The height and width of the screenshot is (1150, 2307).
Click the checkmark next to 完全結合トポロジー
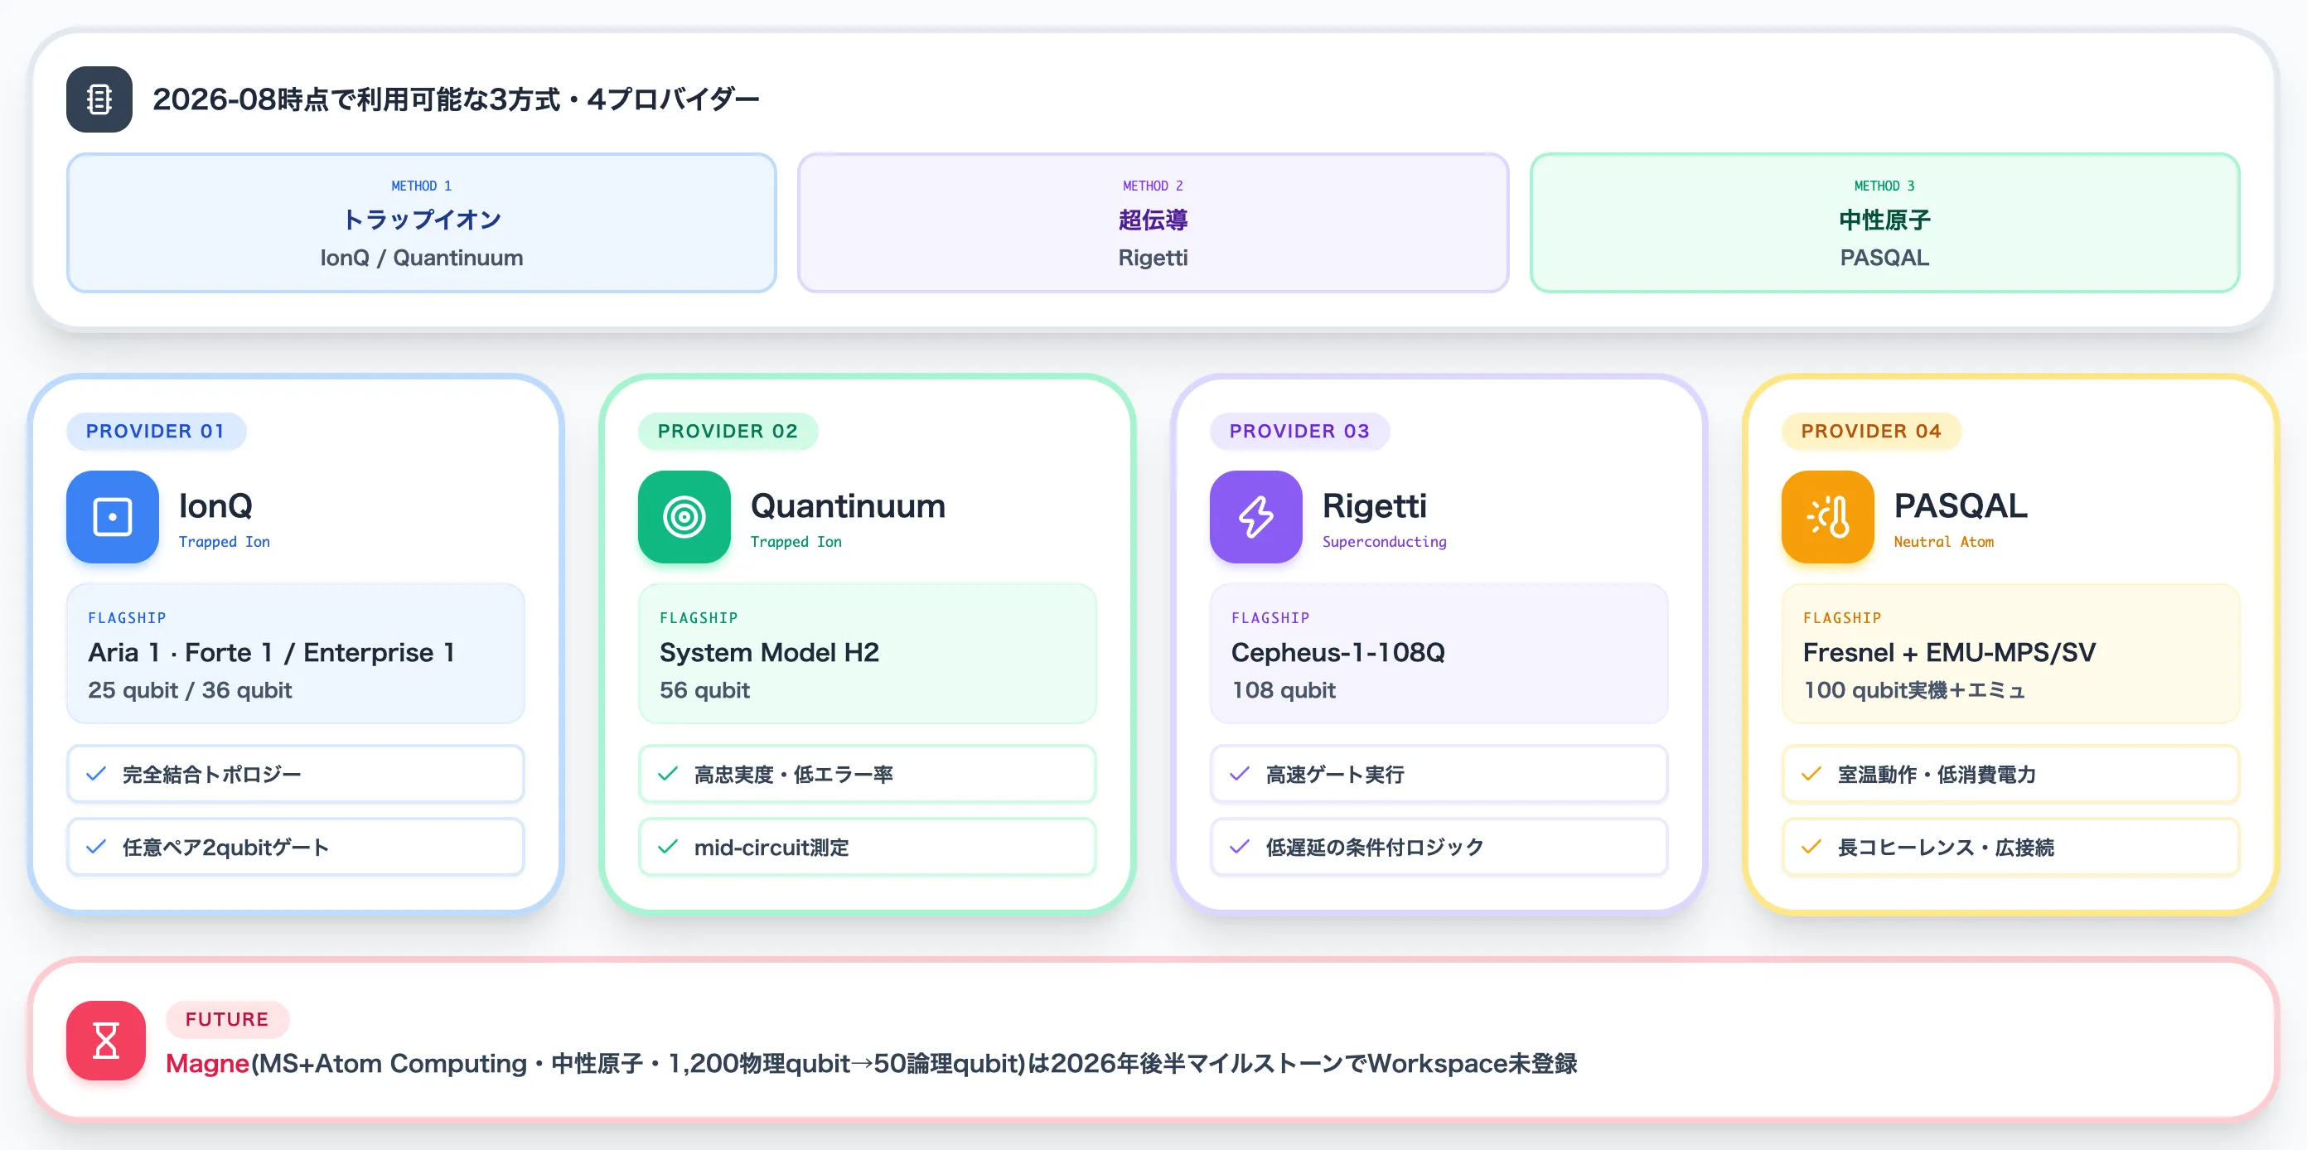tap(96, 774)
